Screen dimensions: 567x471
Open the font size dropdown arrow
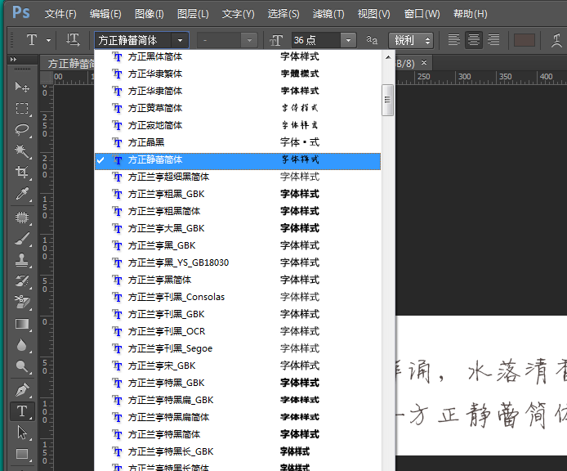348,40
